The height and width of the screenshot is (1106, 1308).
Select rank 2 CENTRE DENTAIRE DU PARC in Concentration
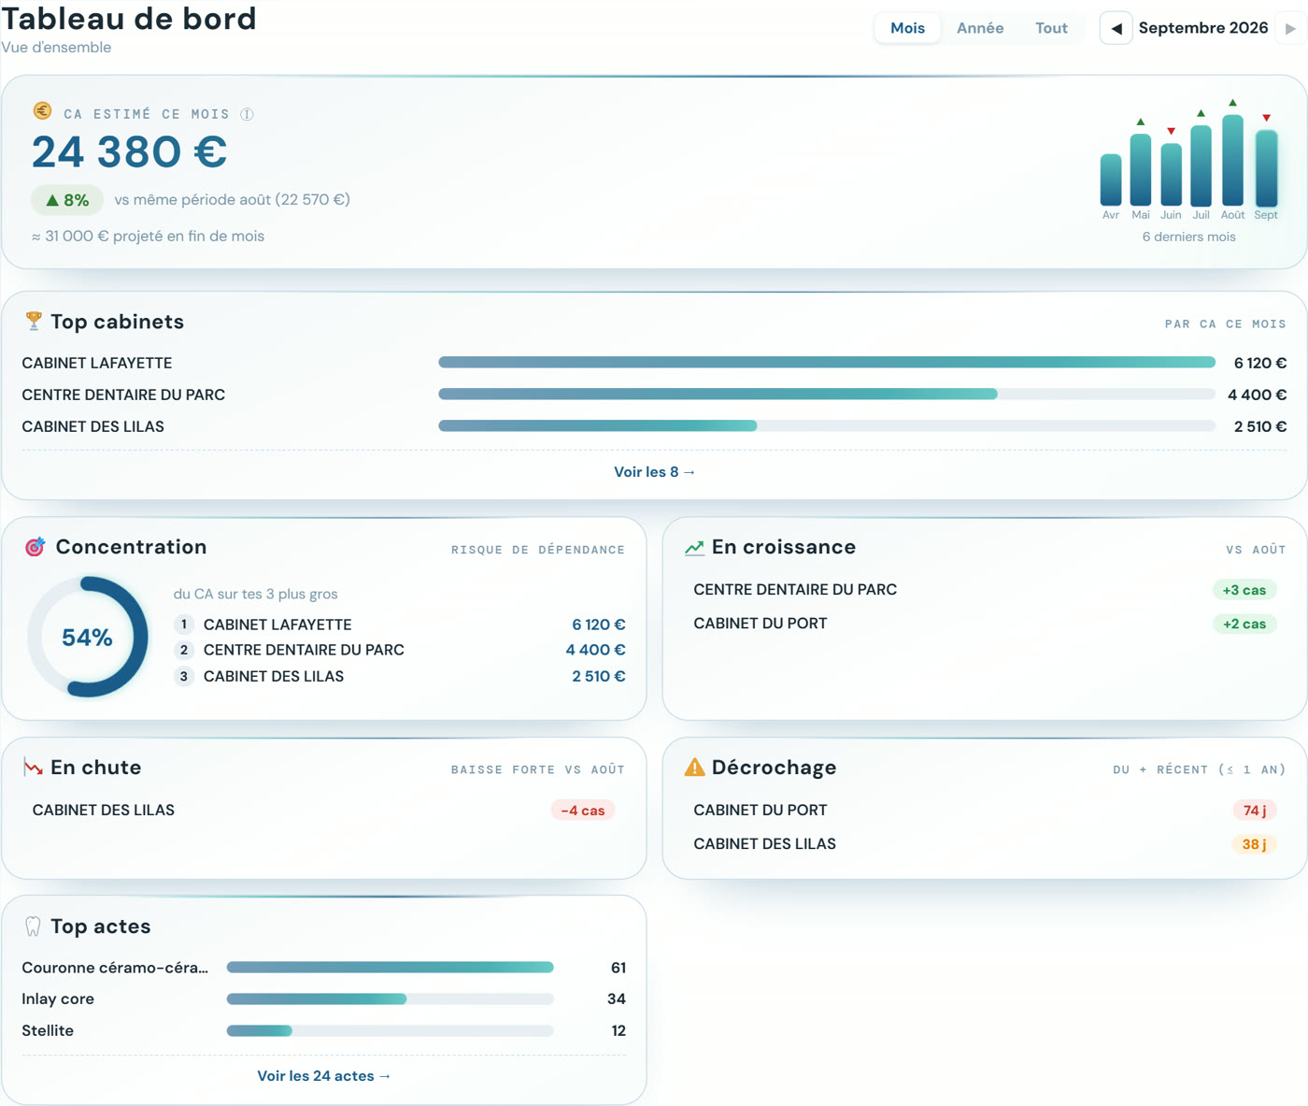point(400,650)
